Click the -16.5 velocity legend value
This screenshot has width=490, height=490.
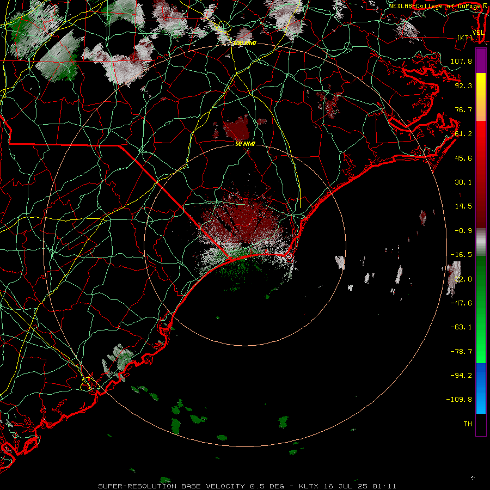point(461,255)
